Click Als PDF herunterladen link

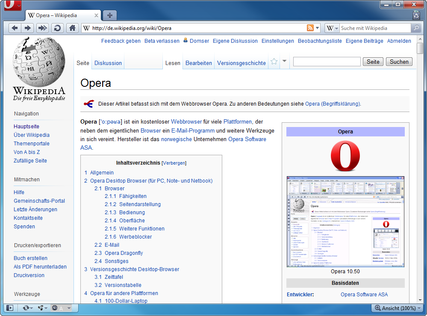point(40,267)
